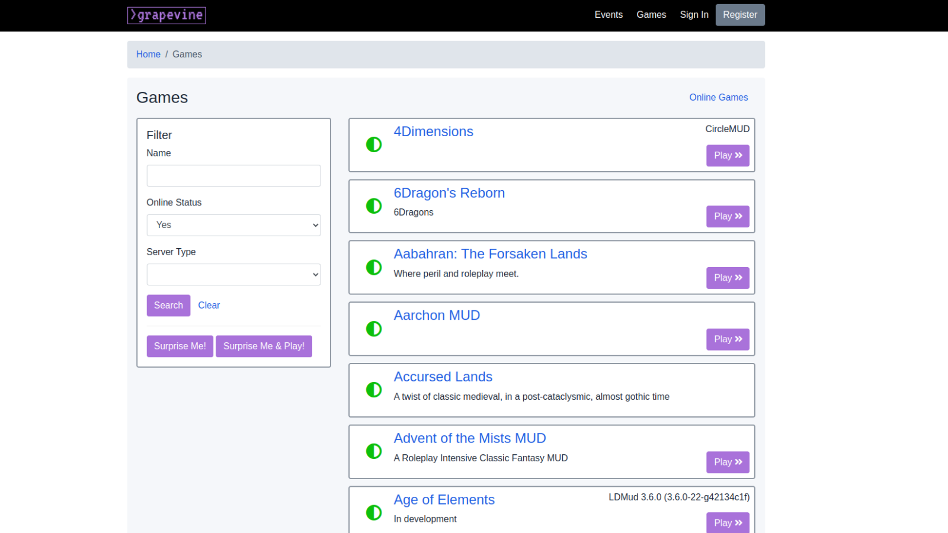Click the online indicator for Advent of the Mists
Screen dimensions: 948x533
point(374,451)
